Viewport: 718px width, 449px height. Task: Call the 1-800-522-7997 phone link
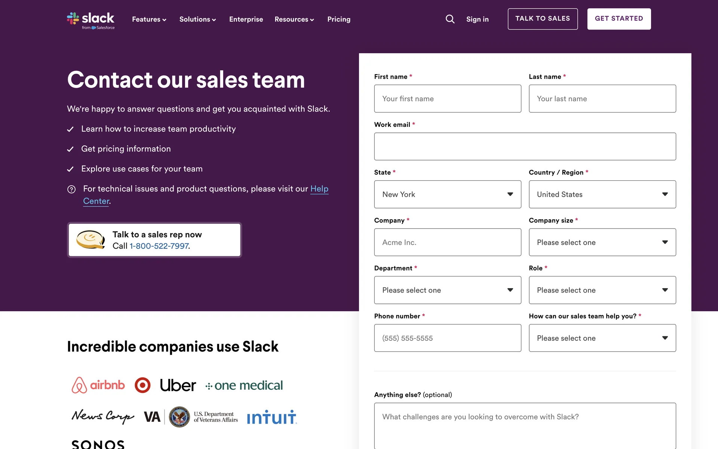click(x=159, y=246)
